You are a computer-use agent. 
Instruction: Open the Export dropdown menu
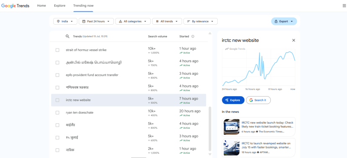pyautogui.click(x=284, y=21)
